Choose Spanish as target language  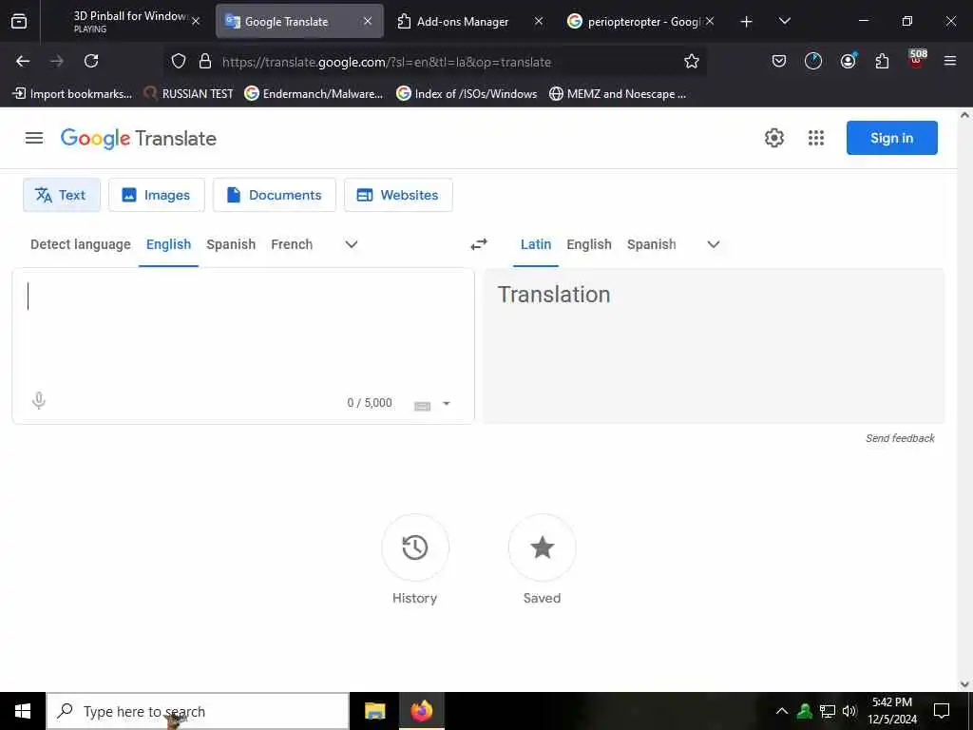pyautogui.click(x=652, y=244)
